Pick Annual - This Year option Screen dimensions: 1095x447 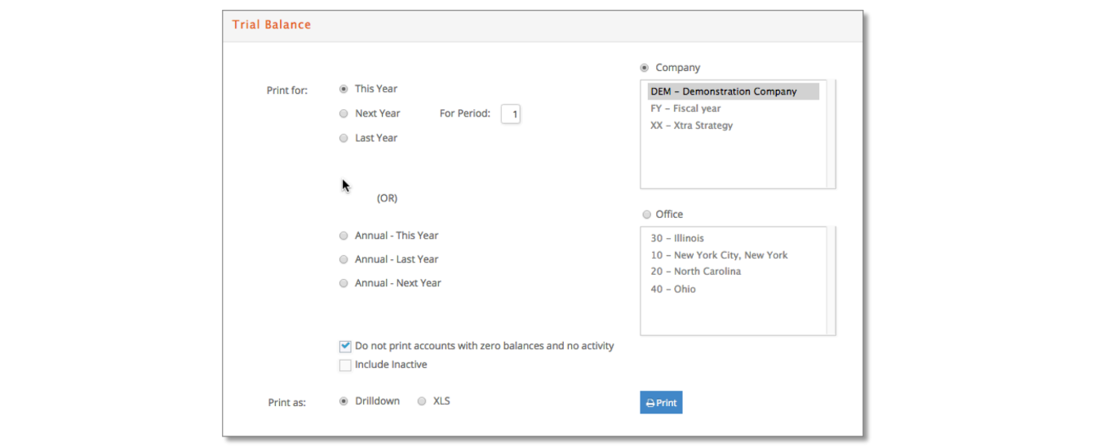point(344,236)
